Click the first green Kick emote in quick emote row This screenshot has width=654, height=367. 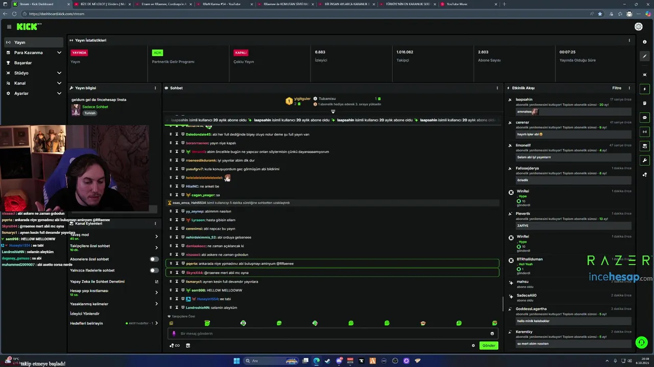(x=207, y=323)
